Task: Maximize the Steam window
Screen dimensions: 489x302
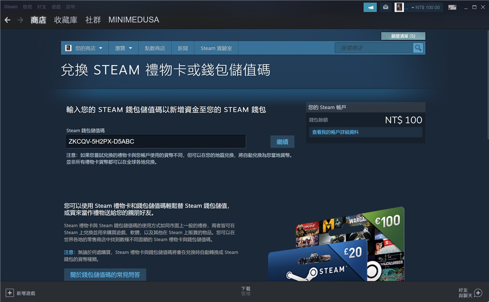Action: pyautogui.click(x=474, y=7)
